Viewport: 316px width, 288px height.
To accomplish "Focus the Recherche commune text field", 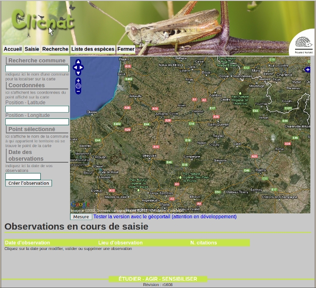I will coord(37,69).
